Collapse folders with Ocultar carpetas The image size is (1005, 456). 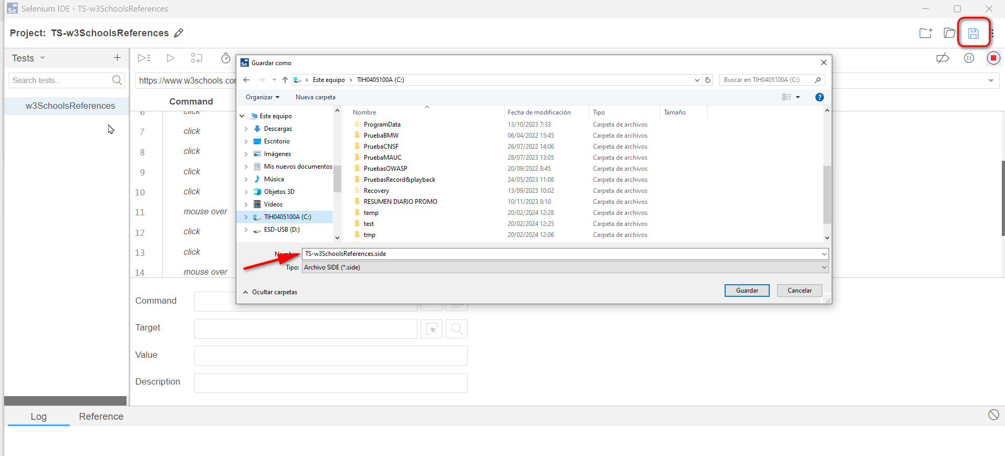pos(270,292)
